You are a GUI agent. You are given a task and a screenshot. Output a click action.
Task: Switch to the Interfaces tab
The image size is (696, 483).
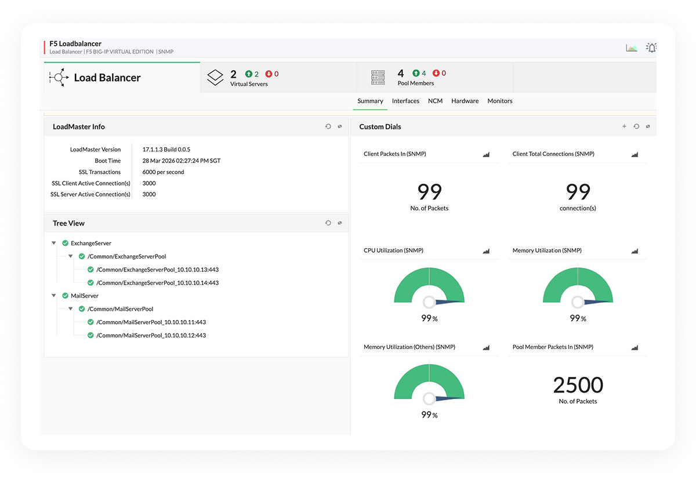click(x=405, y=100)
